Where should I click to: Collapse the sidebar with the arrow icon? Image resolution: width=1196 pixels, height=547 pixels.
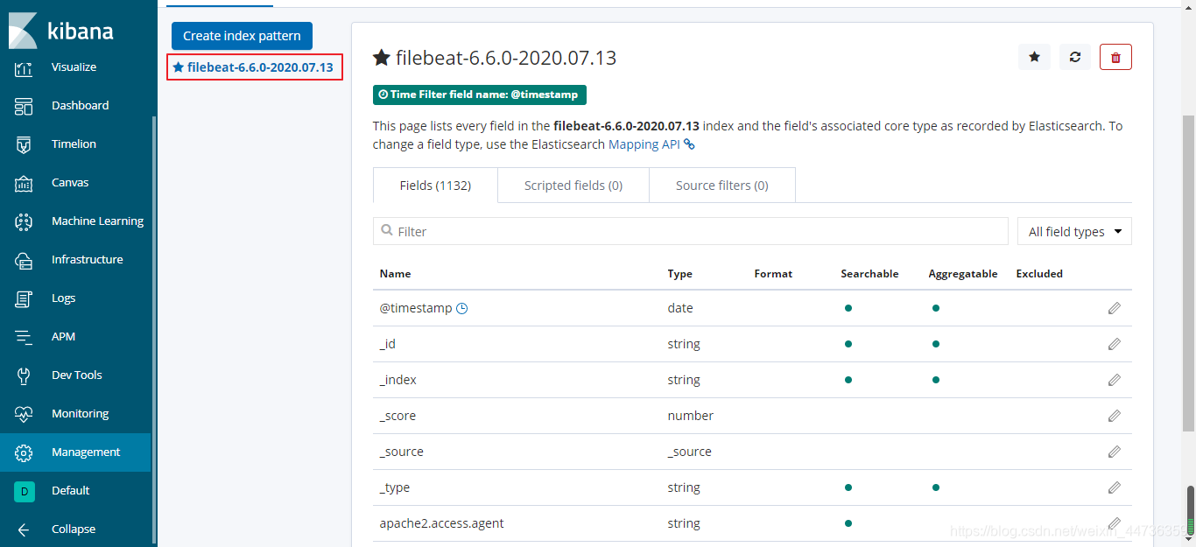click(x=24, y=529)
